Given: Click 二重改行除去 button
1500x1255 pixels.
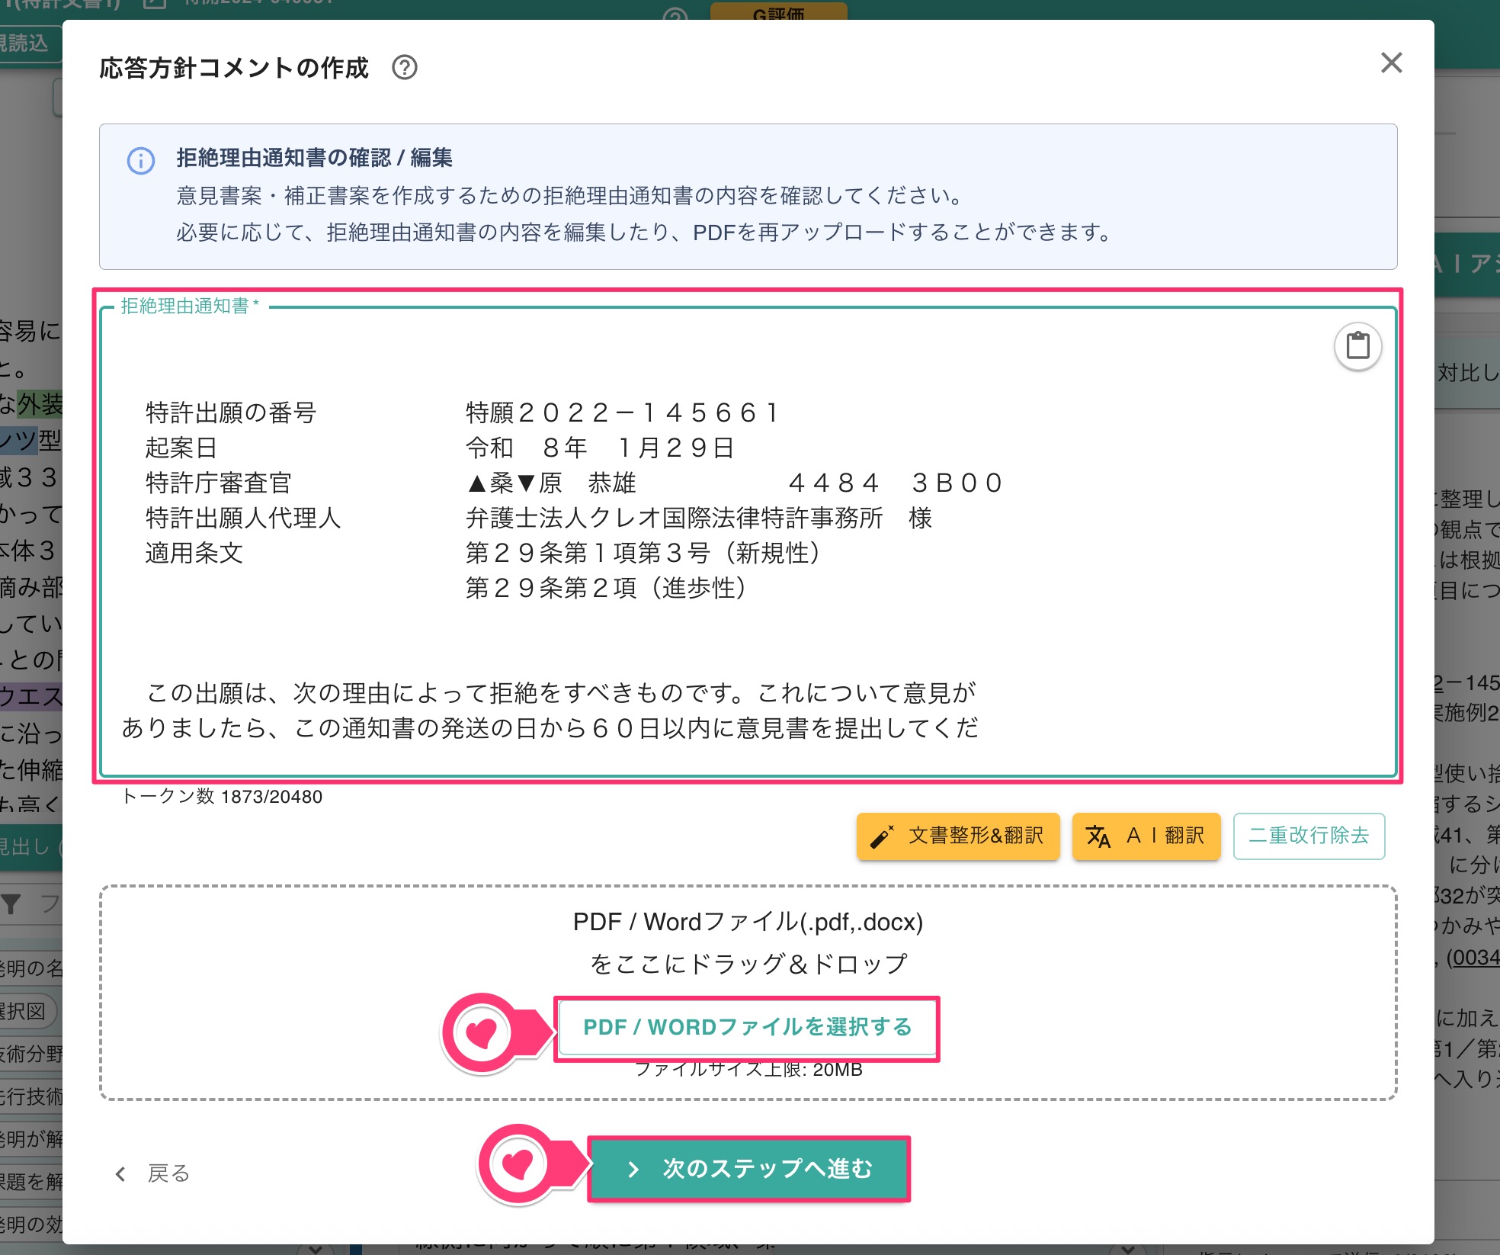Looking at the screenshot, I should pos(1309,836).
